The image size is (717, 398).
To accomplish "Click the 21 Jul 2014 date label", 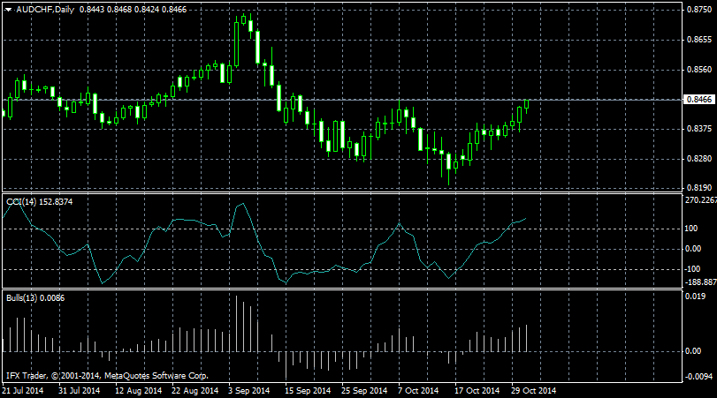I will (24, 390).
